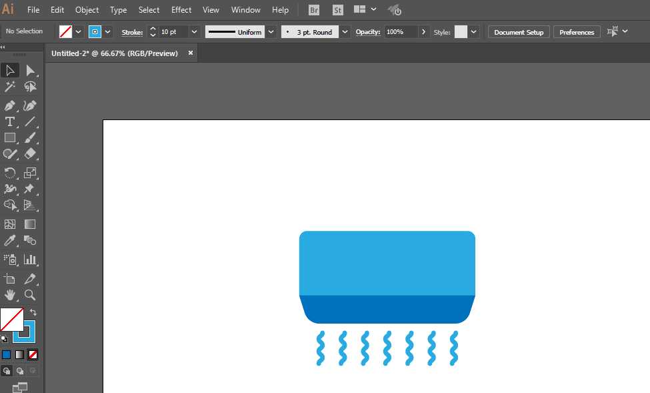The image size is (650, 393).
Task: Select the Pen tool
Action: pyautogui.click(x=10, y=105)
